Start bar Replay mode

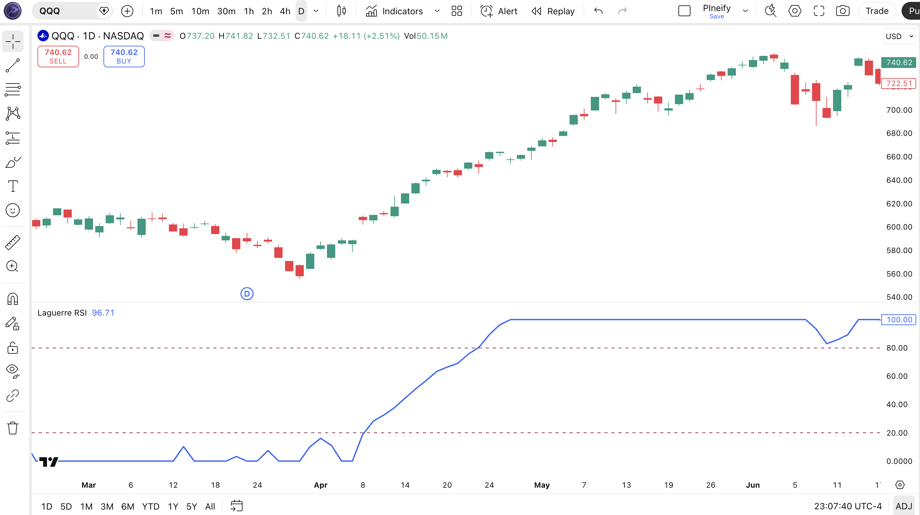tap(553, 11)
